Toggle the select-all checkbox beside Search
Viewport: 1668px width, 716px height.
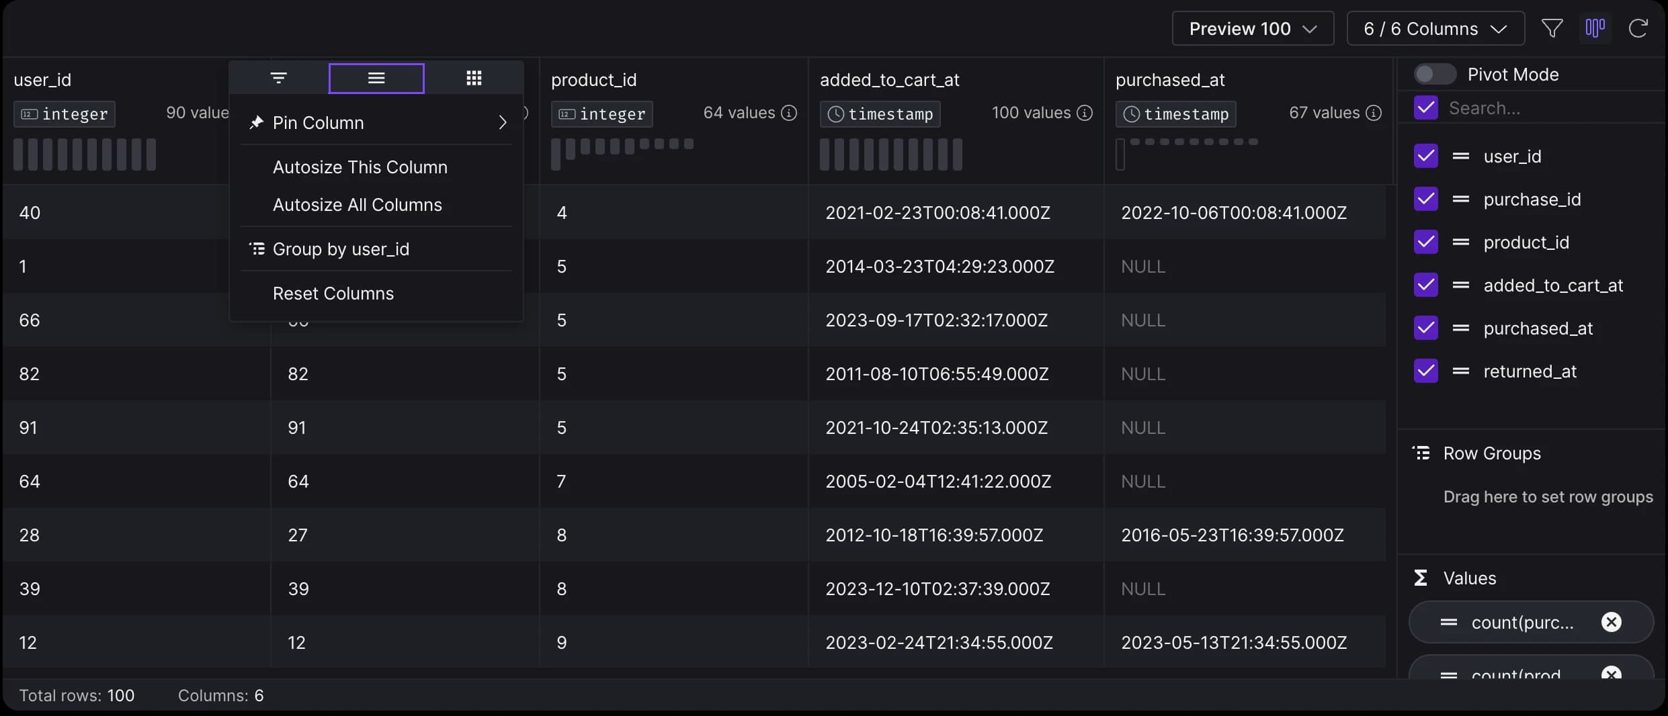pyautogui.click(x=1425, y=107)
